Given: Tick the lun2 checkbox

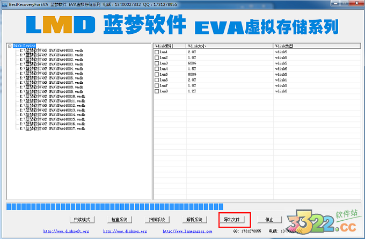Looking at the screenshot, I should (x=157, y=58).
